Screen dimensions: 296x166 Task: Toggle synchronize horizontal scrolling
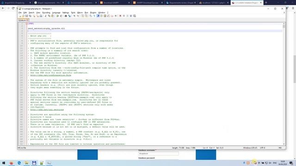[x=86, y=16]
